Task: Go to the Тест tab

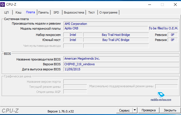Action: 91,12
